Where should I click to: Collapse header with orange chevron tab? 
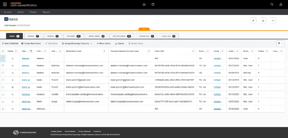click(x=144, y=29)
